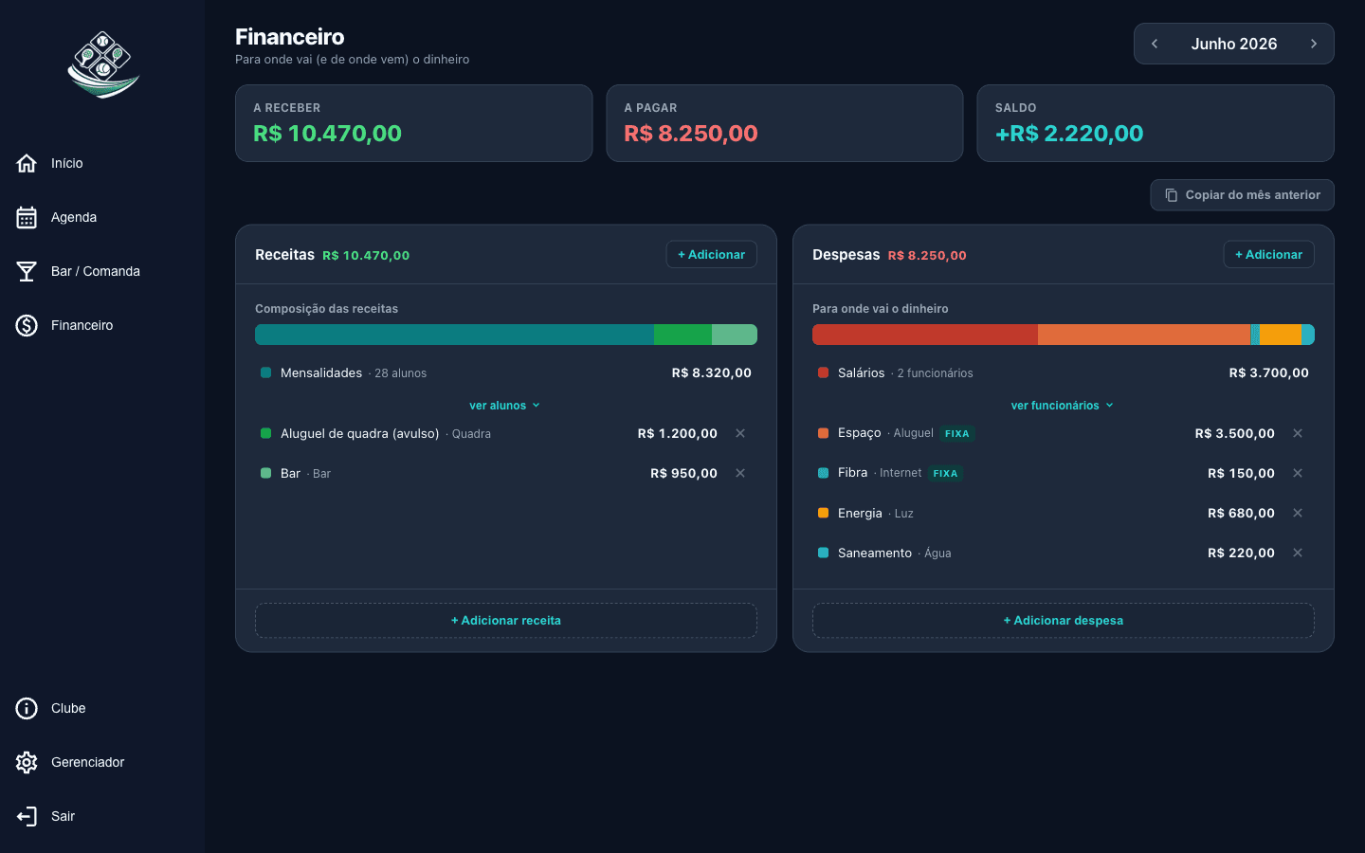The width and height of the screenshot is (1365, 853).
Task: Click the R$ 950,00 Bar amount
Action: tap(684, 473)
